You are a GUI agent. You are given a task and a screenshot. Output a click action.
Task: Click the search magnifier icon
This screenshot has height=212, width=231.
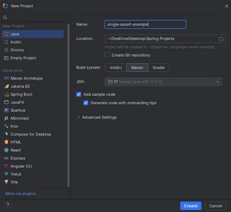5,18
